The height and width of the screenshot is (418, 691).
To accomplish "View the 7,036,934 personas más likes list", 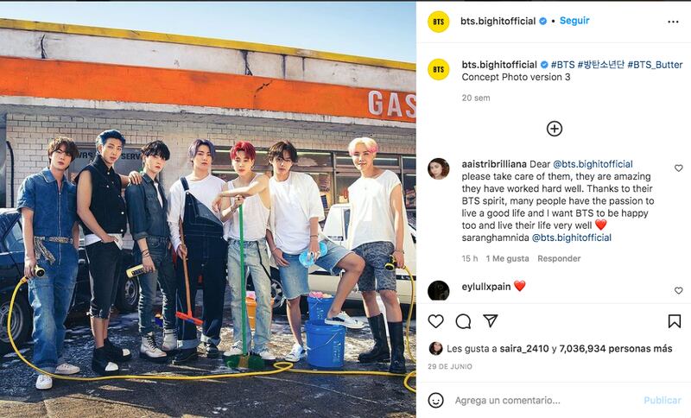I will 616,349.
